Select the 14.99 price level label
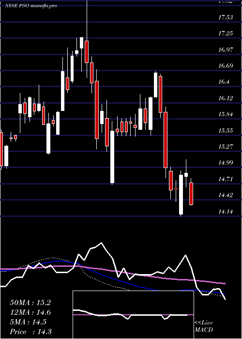Image resolution: width=242 pixels, height=339 pixels. click(x=226, y=163)
